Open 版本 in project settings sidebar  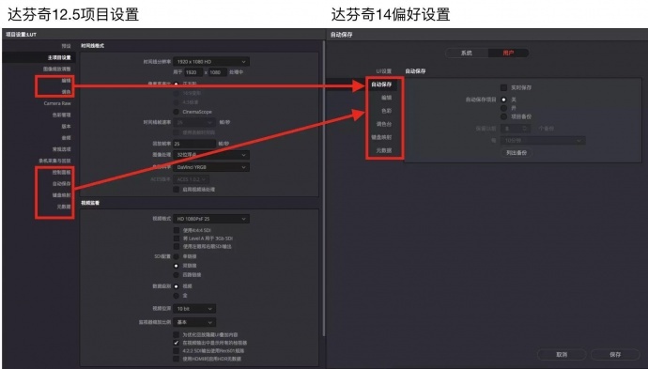[66, 127]
